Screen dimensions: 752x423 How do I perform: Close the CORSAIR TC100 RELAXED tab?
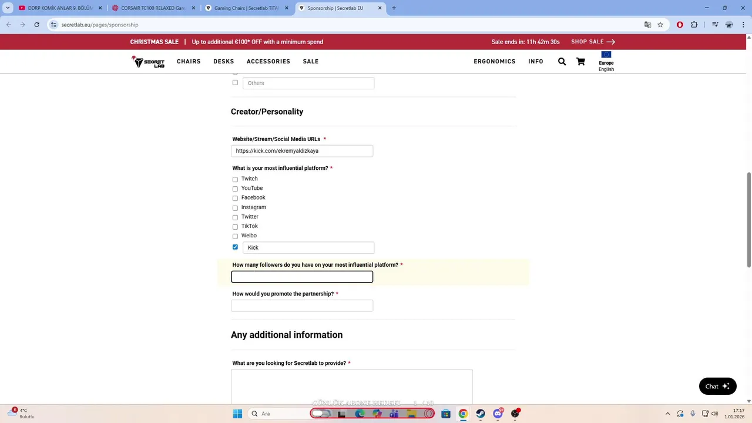click(x=193, y=8)
